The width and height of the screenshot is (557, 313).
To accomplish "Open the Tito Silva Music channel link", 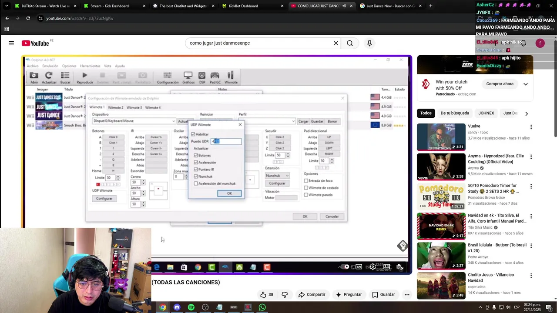I will pyautogui.click(x=480, y=227).
